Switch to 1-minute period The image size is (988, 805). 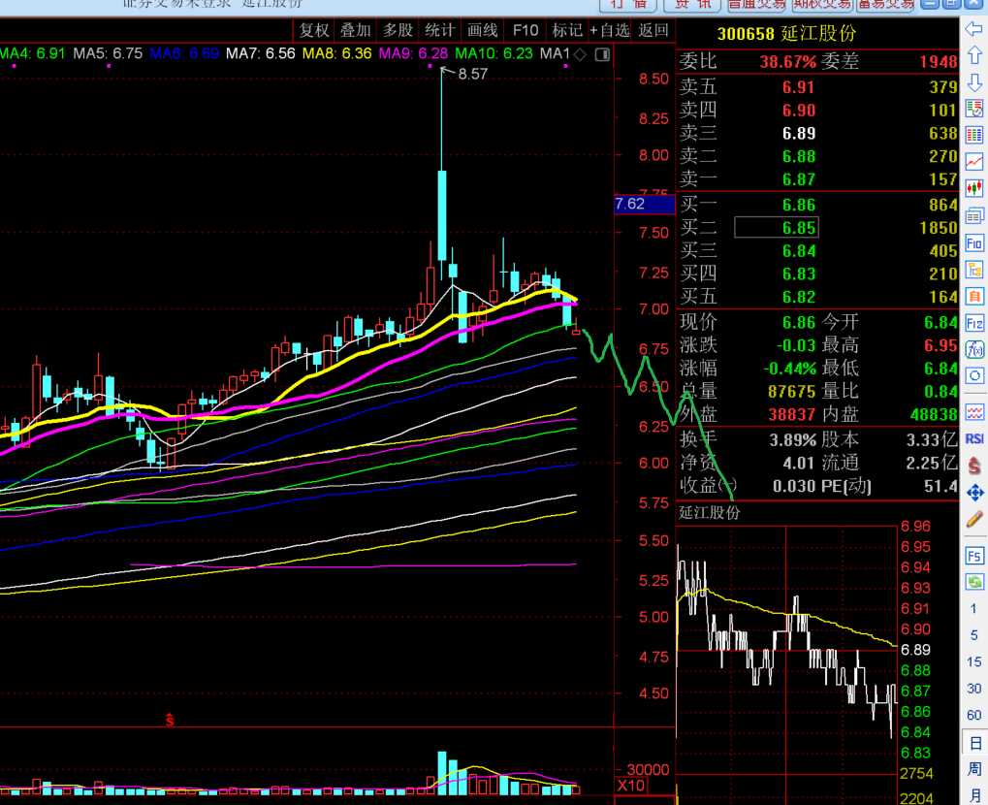click(974, 608)
